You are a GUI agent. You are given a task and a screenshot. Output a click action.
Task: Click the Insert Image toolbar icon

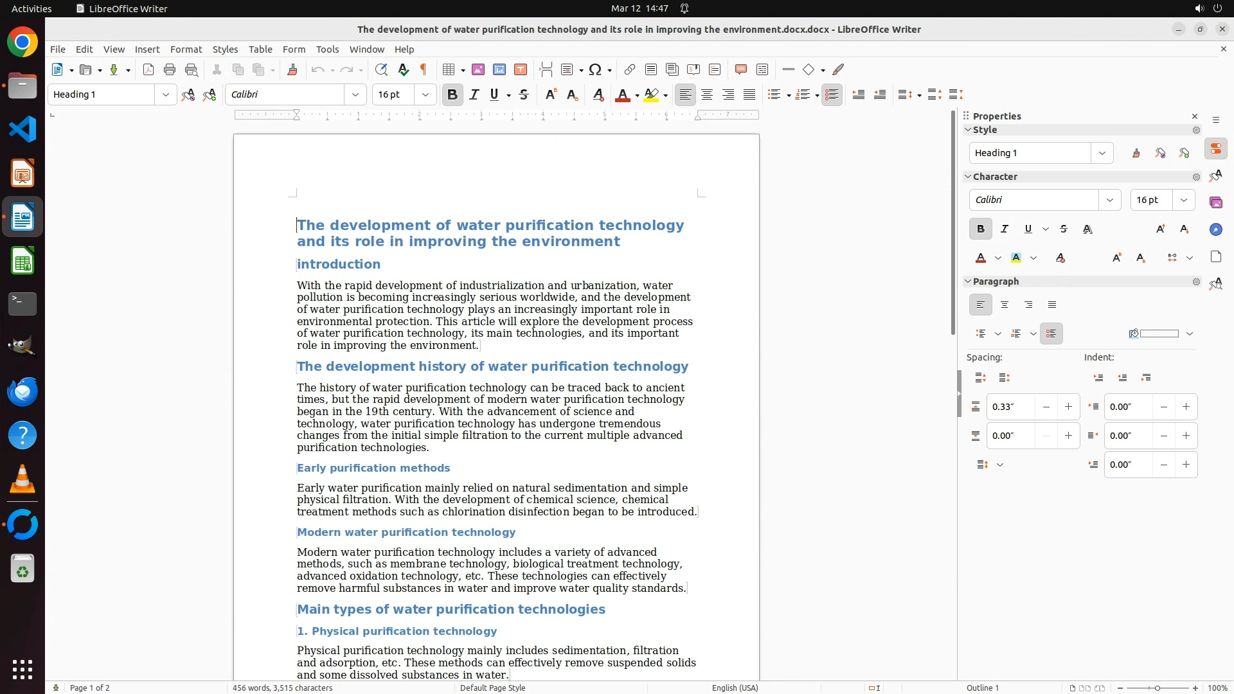[x=478, y=70]
